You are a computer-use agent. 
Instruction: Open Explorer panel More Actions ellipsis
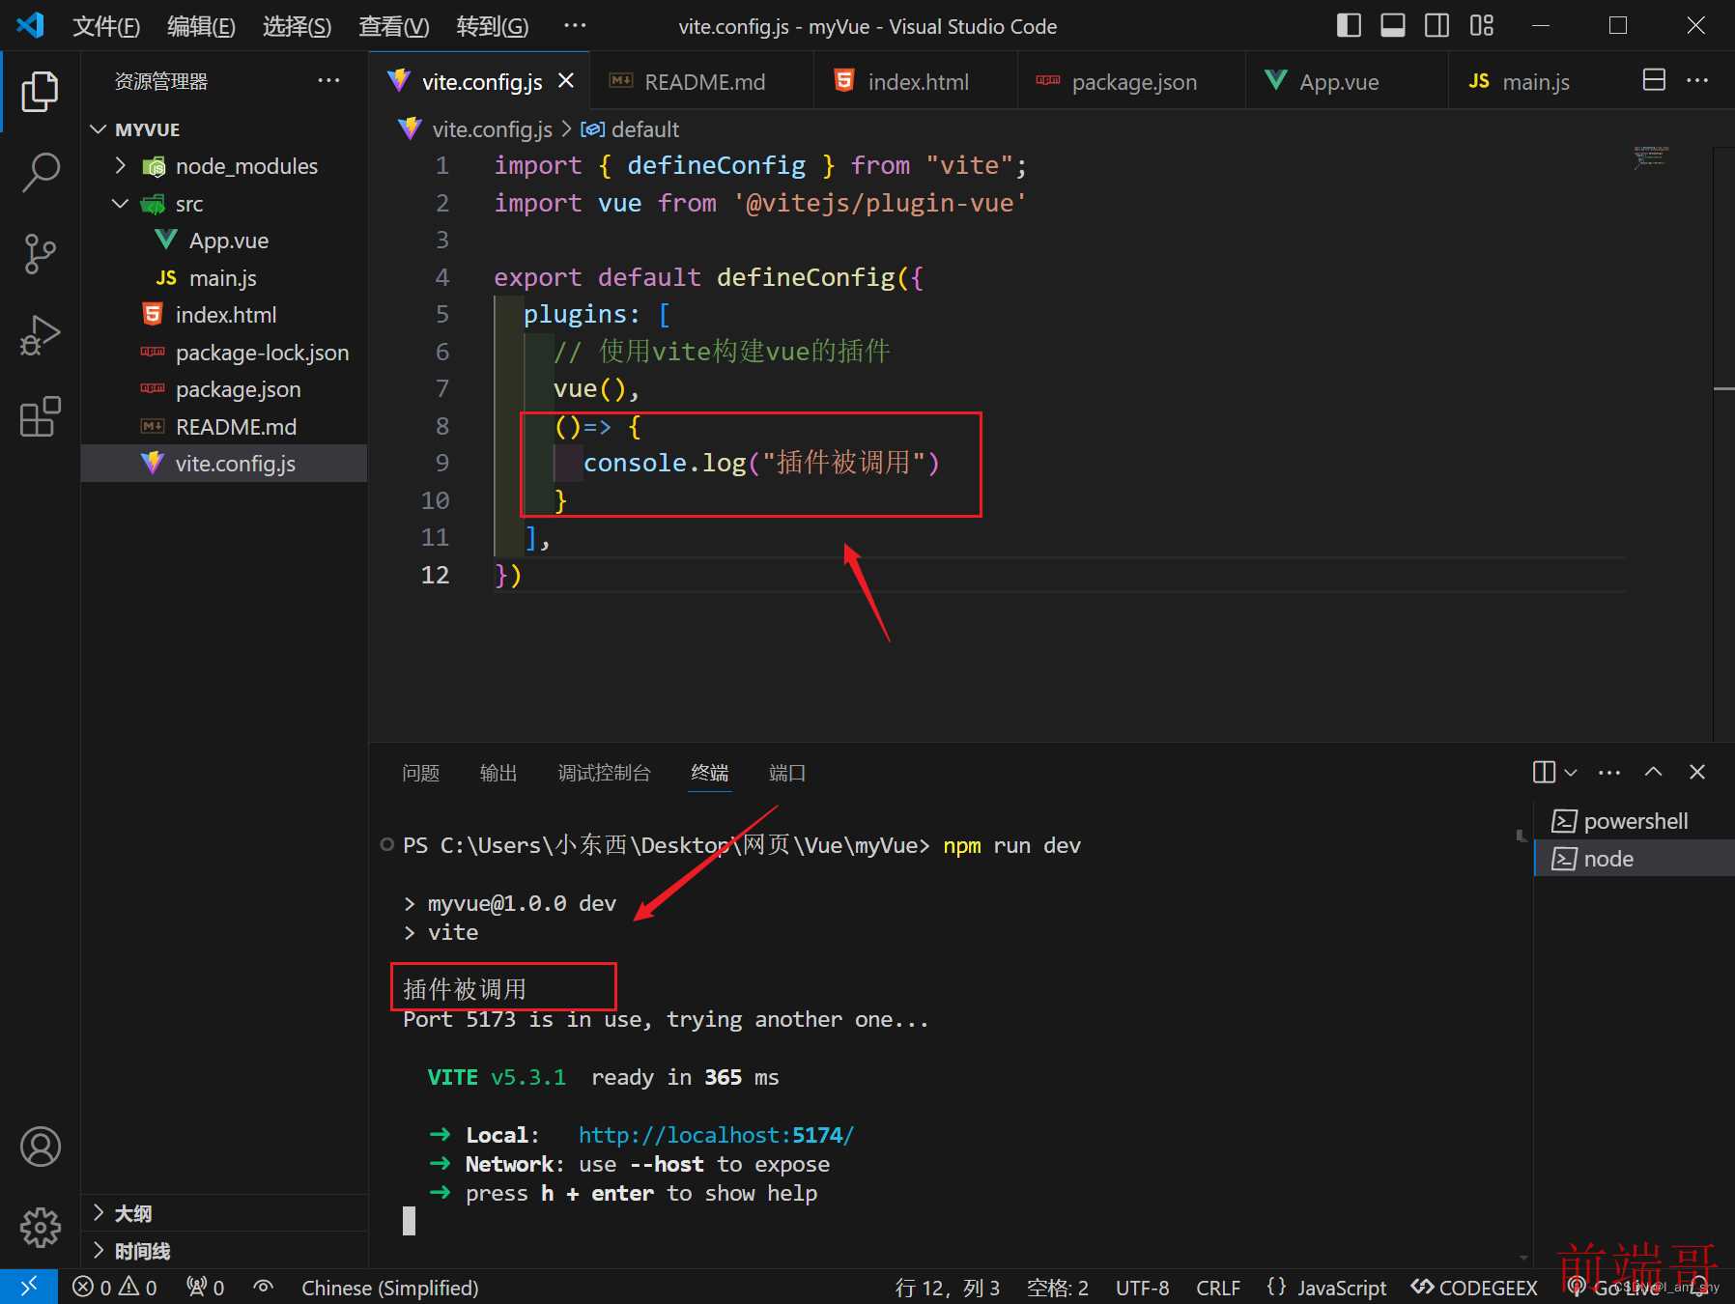(x=328, y=80)
